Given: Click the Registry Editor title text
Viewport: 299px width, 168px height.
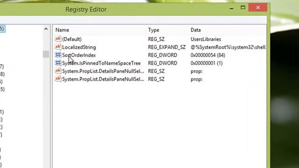Looking at the screenshot, I should point(86,9).
